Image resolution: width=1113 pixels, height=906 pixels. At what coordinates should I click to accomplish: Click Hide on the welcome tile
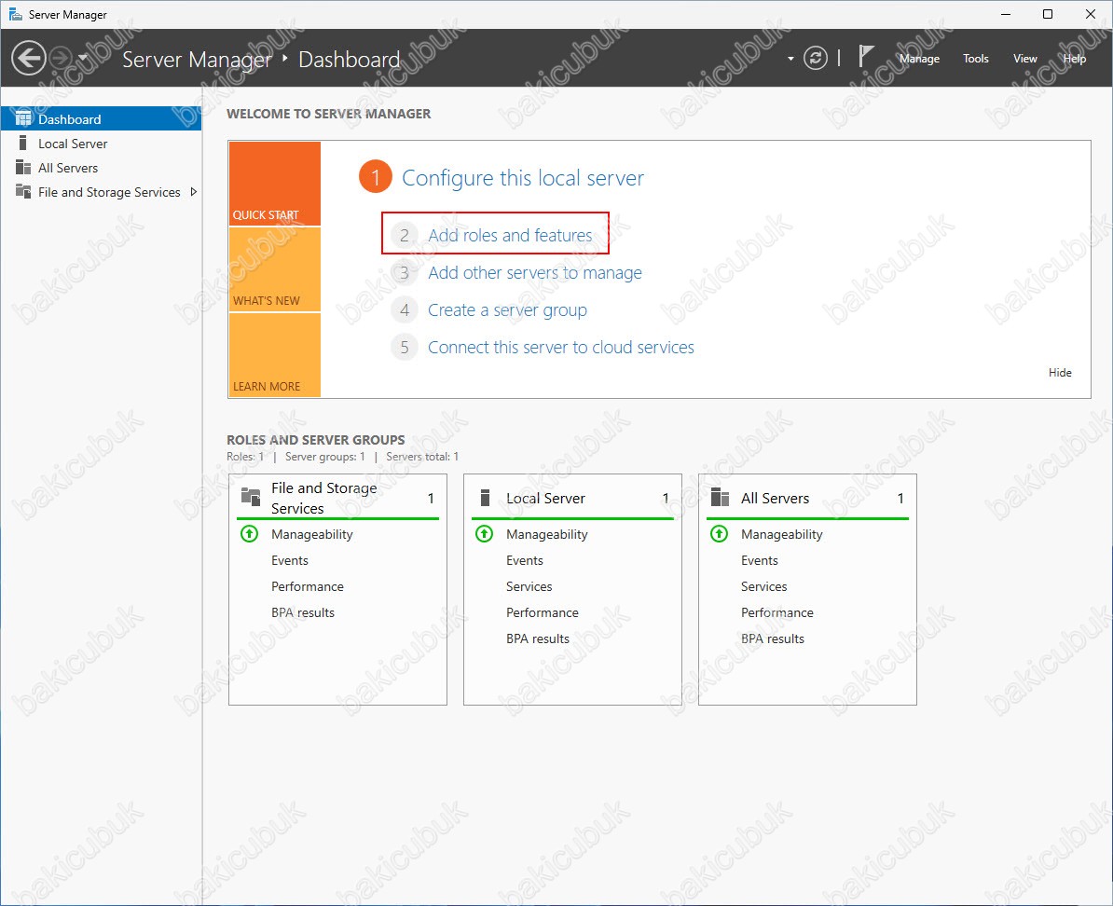[1060, 373]
